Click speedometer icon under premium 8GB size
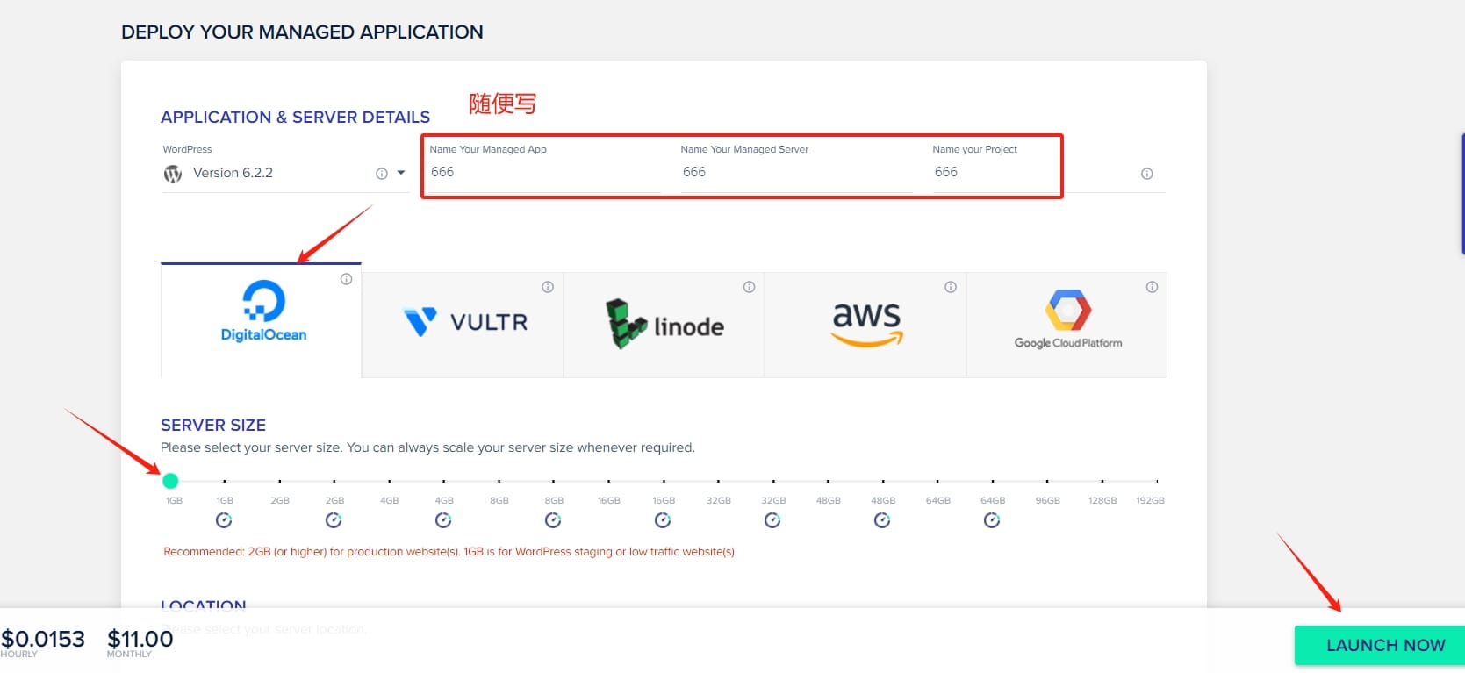Image resolution: width=1465 pixels, height=673 pixels. pos(553,520)
